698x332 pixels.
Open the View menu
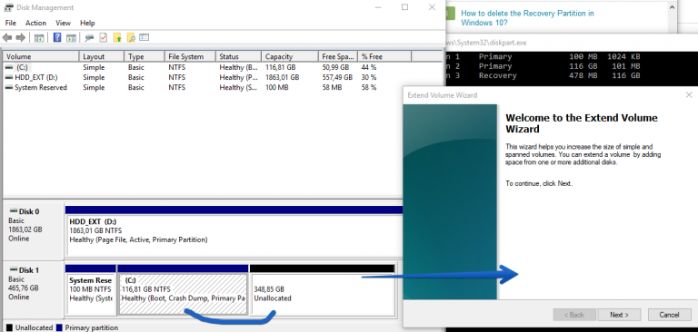coord(64,23)
